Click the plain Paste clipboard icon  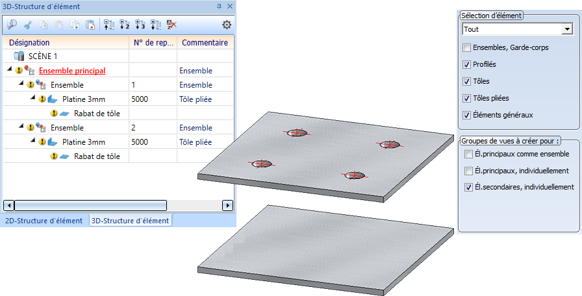click(59, 25)
